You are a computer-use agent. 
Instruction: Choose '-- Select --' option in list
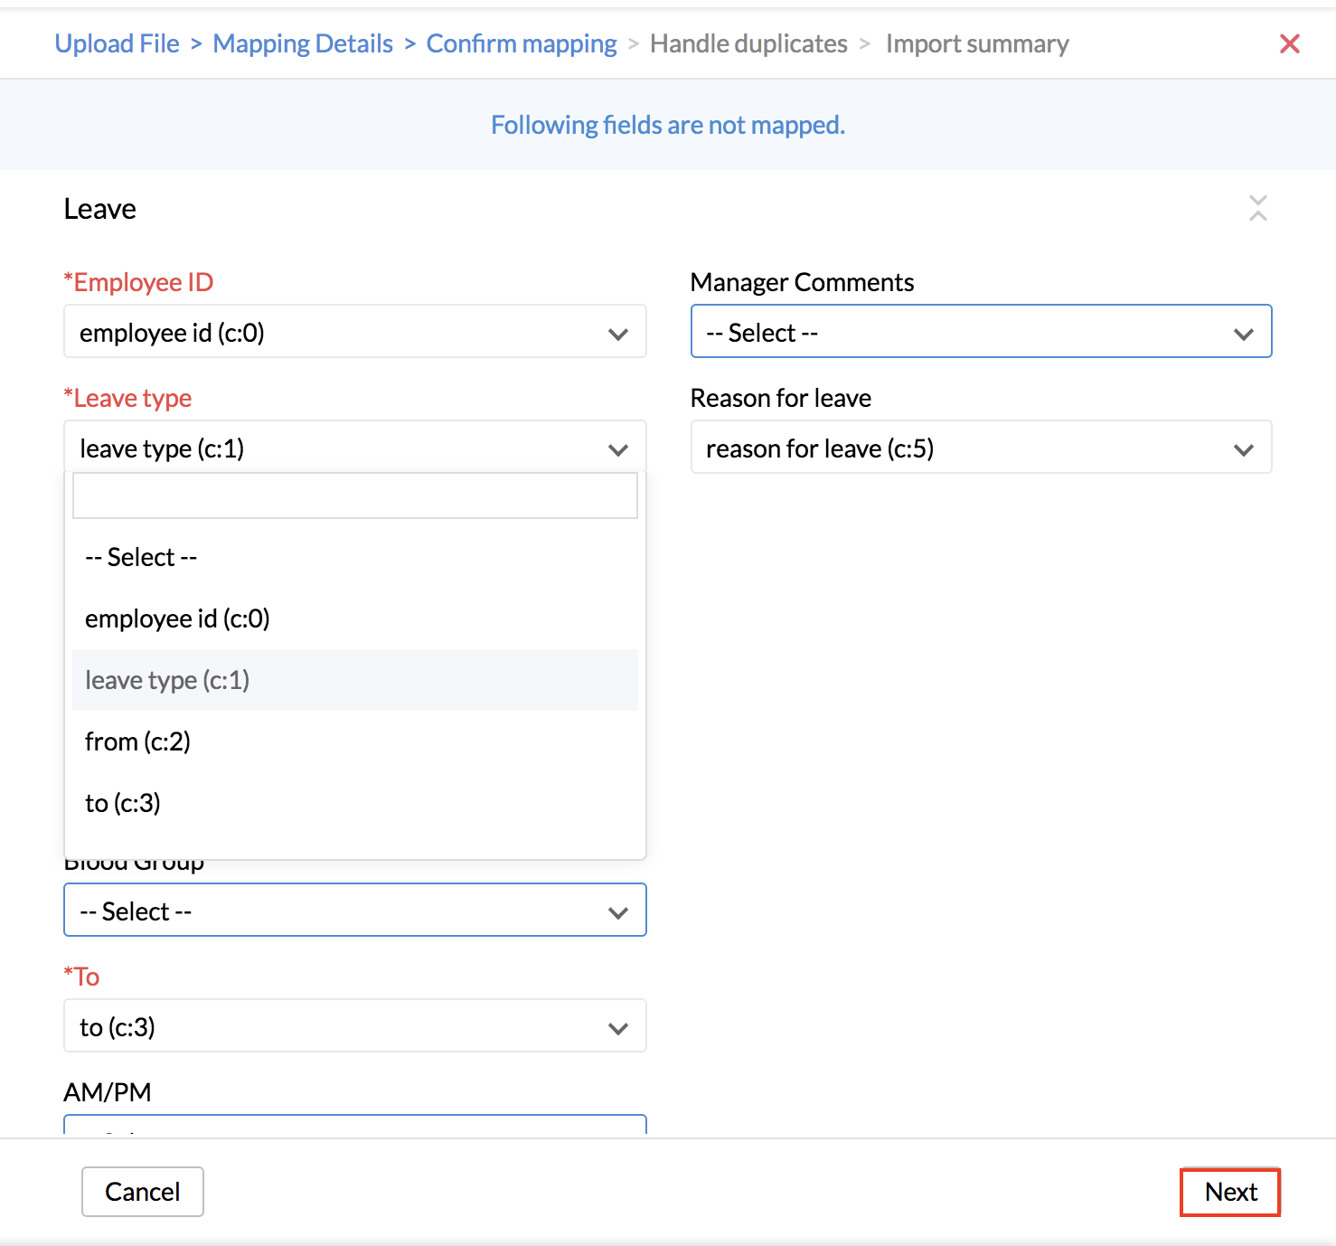click(x=141, y=557)
